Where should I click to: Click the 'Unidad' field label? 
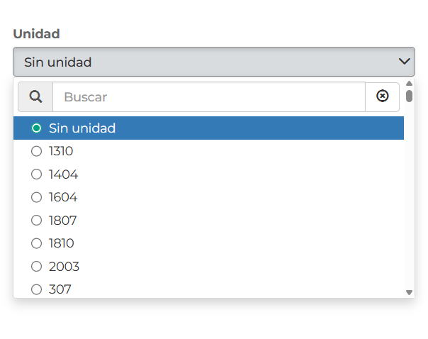(x=36, y=34)
